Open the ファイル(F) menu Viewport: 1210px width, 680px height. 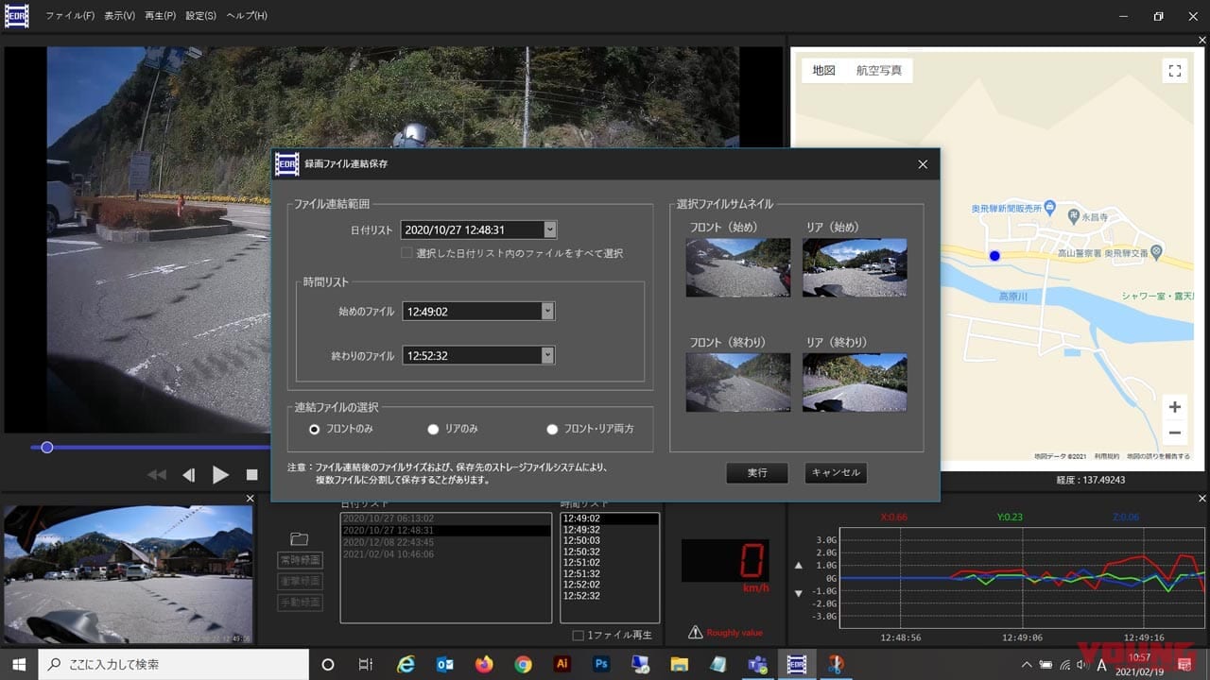click(70, 16)
